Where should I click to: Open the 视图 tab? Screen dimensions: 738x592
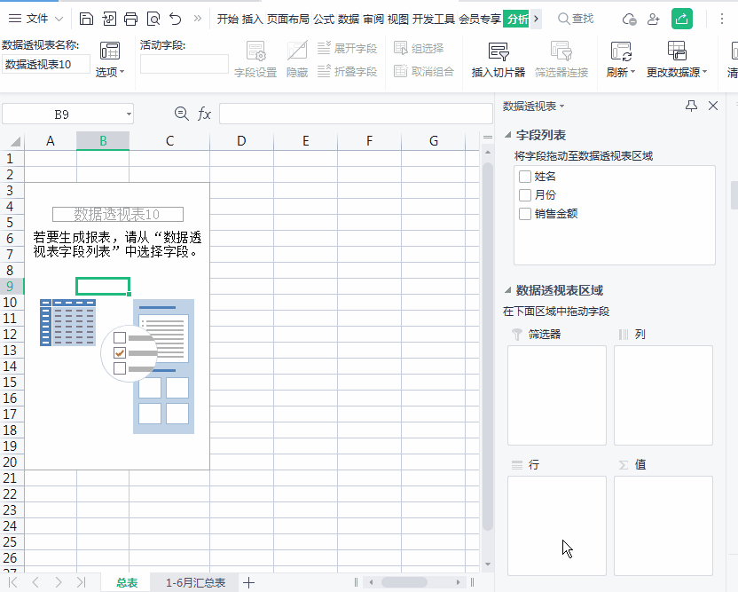click(398, 20)
